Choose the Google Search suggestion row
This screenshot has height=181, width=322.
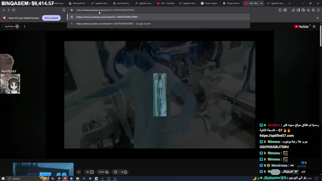(x=158, y=24)
